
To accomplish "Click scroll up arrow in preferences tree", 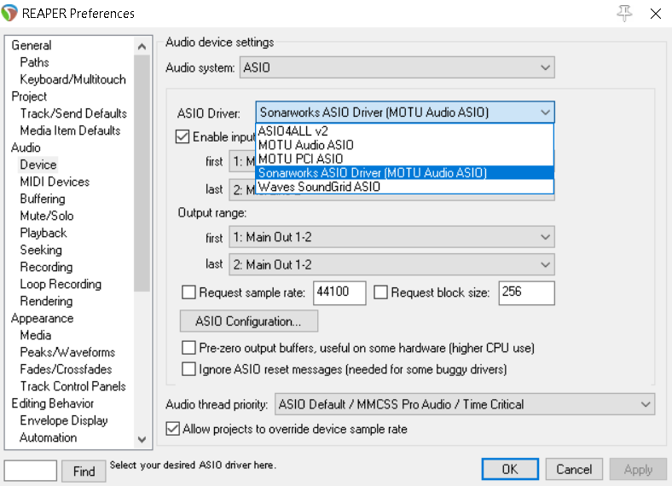I will pos(142,47).
